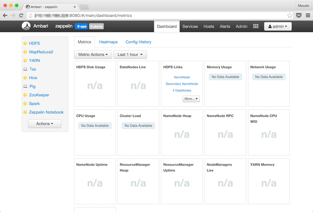Open the Admin nav item

[241, 26]
